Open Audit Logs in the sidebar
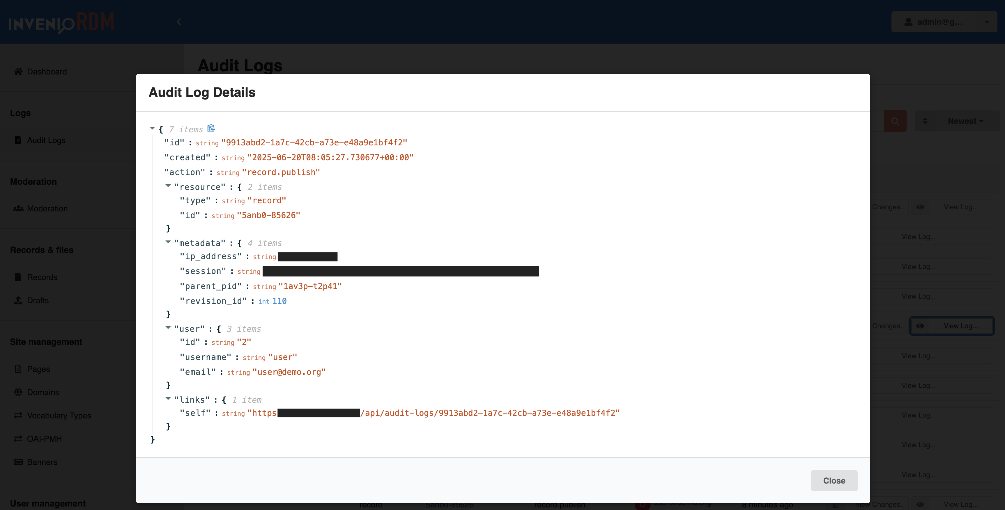Image resolution: width=1005 pixels, height=510 pixels. 46,140
